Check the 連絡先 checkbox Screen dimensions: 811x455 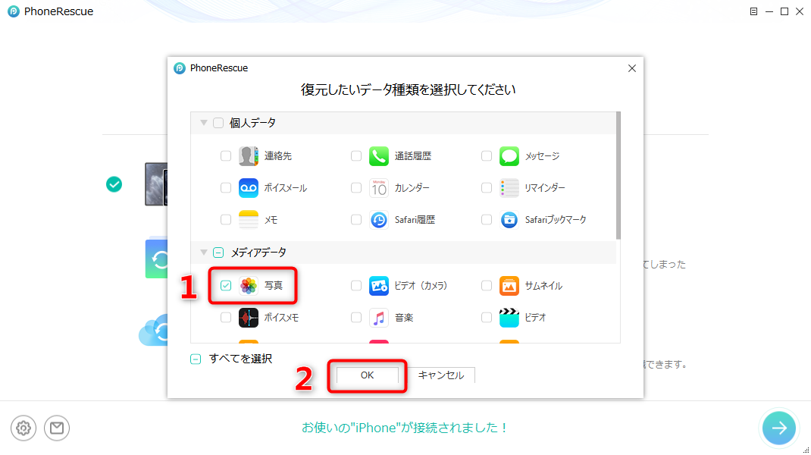tap(226, 155)
